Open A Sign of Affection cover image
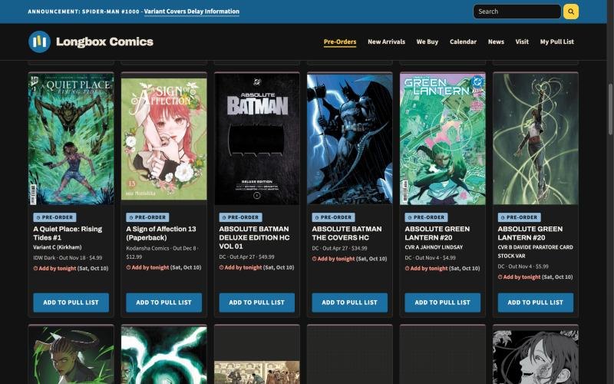This screenshot has height=384, width=614. (x=163, y=139)
